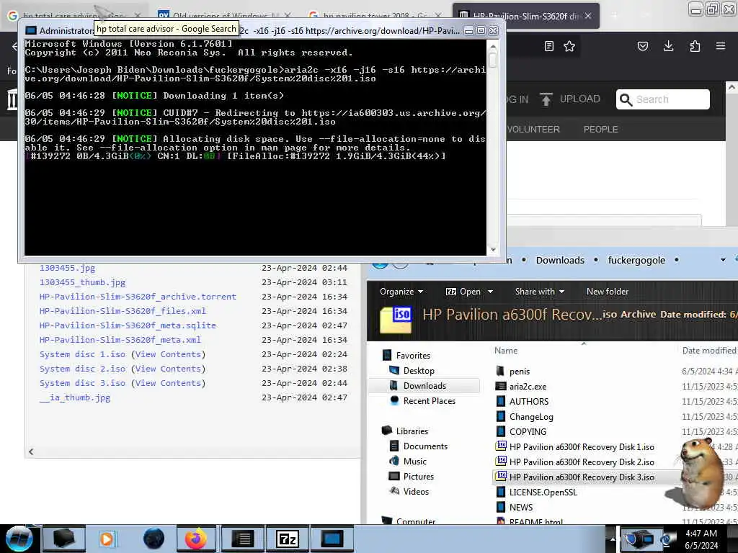This screenshot has height=553, width=738.
Task: Select HP Pavilion a6300f Recovery Disk 1.iso
Action: point(582,446)
